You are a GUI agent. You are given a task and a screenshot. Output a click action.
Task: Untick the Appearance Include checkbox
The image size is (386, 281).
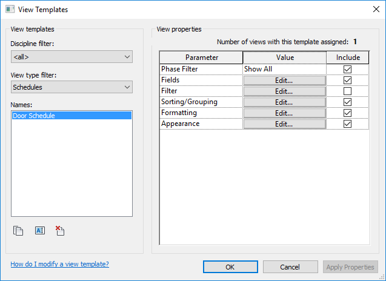pyautogui.click(x=347, y=124)
